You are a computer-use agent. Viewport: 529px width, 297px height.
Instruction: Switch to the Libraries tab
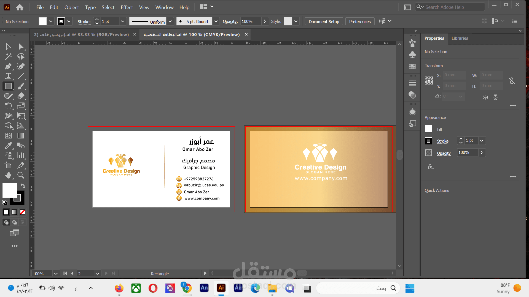click(x=460, y=38)
